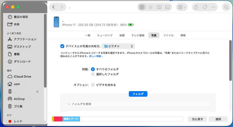This screenshot has height=127, width=233.
Task: Switch to column view
Action: (x=159, y=7)
